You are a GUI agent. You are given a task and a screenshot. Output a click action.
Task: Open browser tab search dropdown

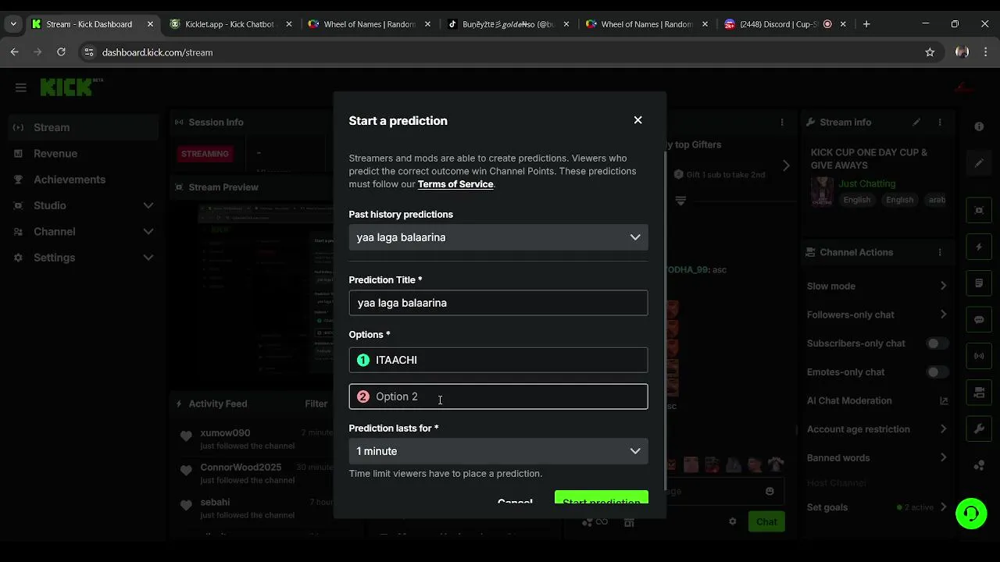point(13,24)
